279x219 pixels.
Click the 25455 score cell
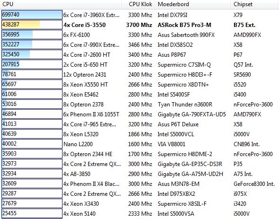(x=32, y=214)
